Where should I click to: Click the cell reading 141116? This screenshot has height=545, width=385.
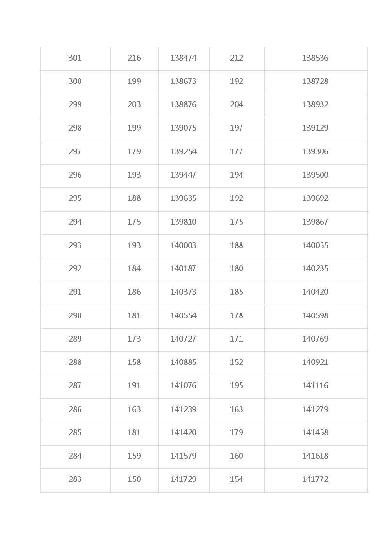tap(316, 386)
